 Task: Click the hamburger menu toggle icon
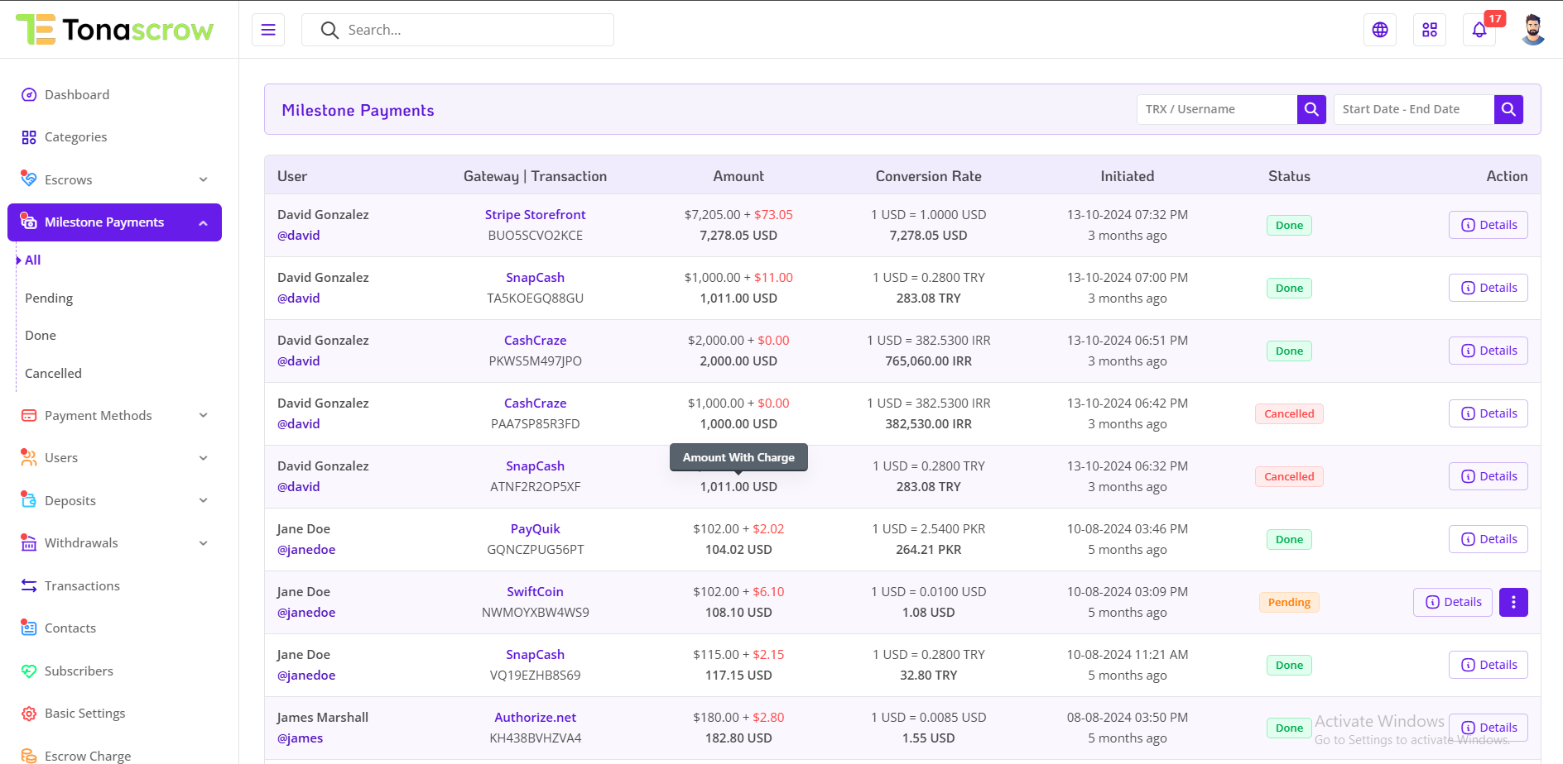(x=267, y=30)
